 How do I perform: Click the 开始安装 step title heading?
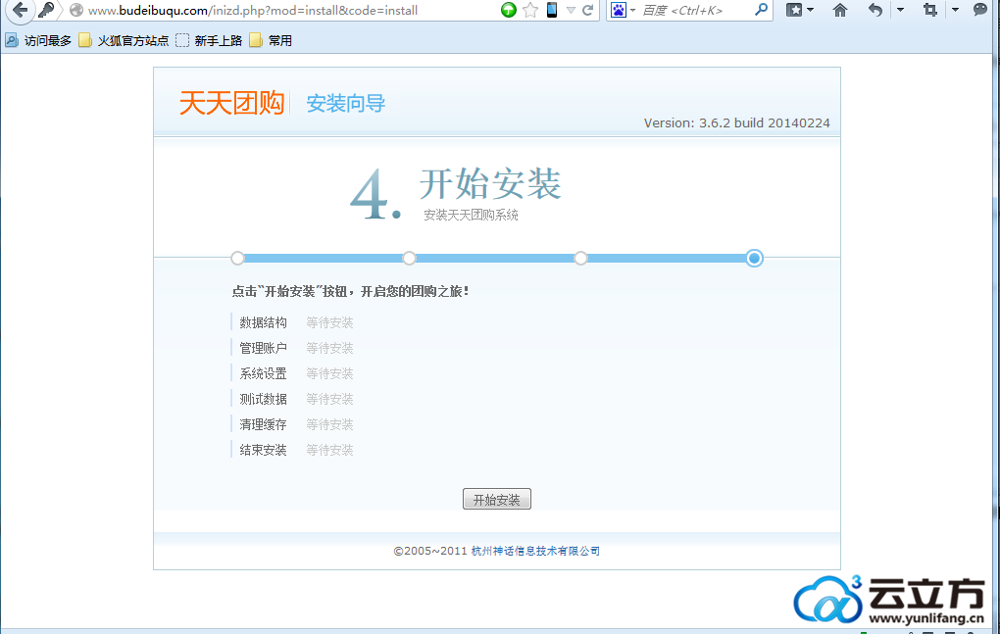(490, 183)
